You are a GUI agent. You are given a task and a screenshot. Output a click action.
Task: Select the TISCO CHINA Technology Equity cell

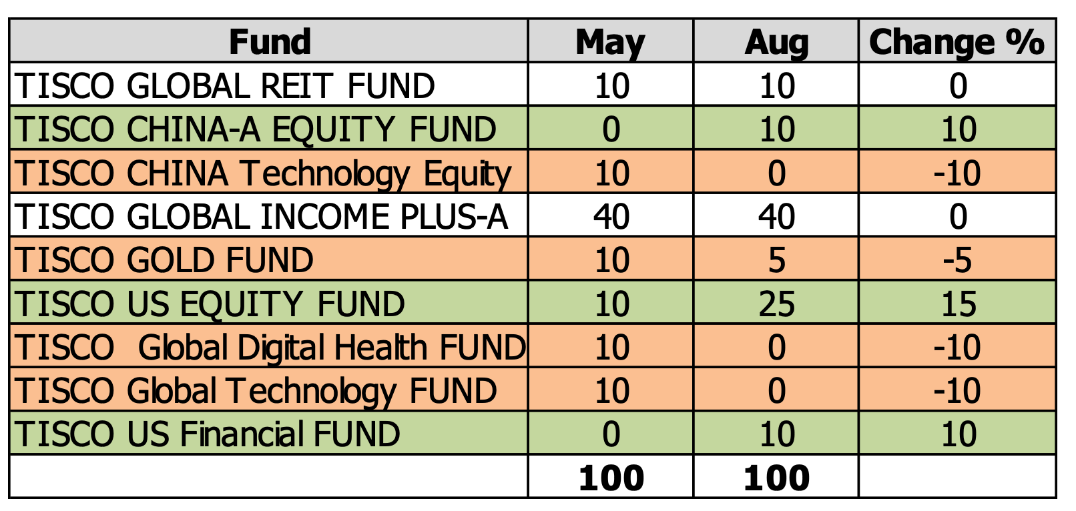point(263,173)
